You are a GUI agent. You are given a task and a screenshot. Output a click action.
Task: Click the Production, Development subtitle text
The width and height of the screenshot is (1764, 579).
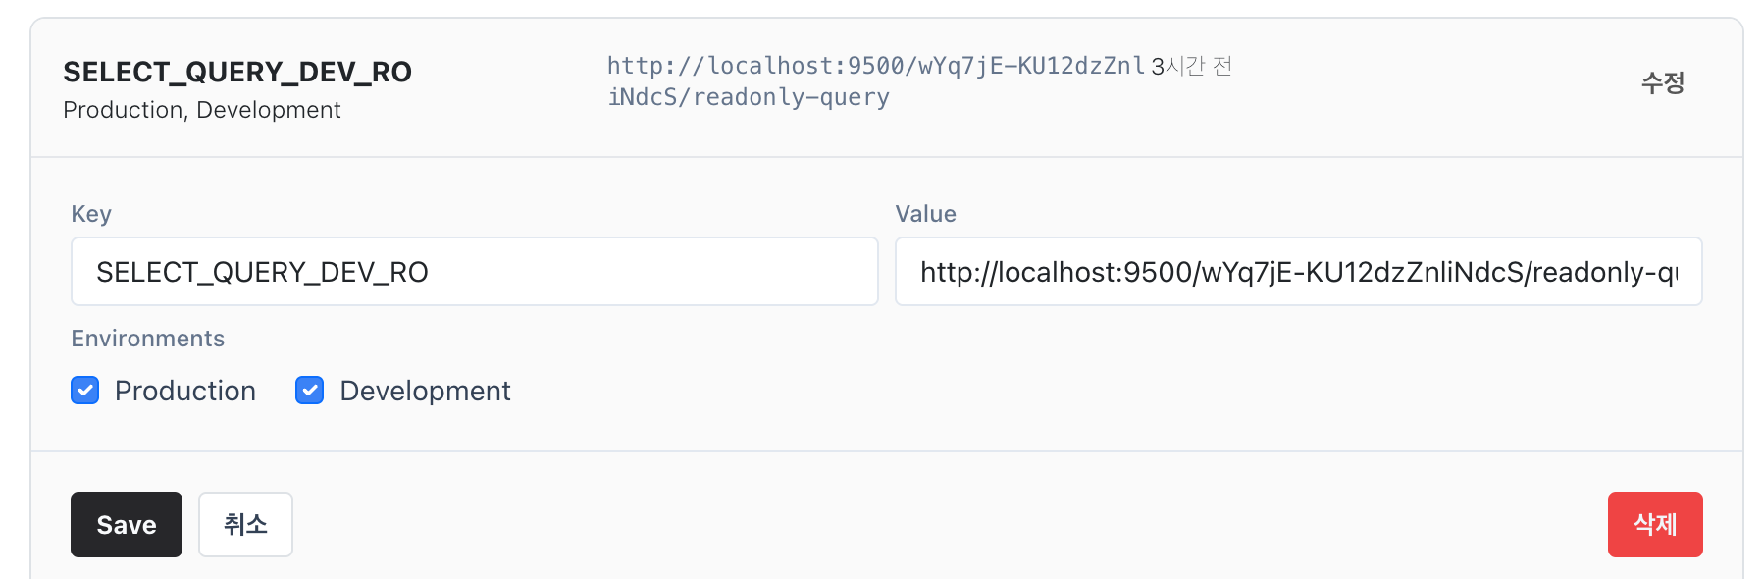click(x=201, y=110)
